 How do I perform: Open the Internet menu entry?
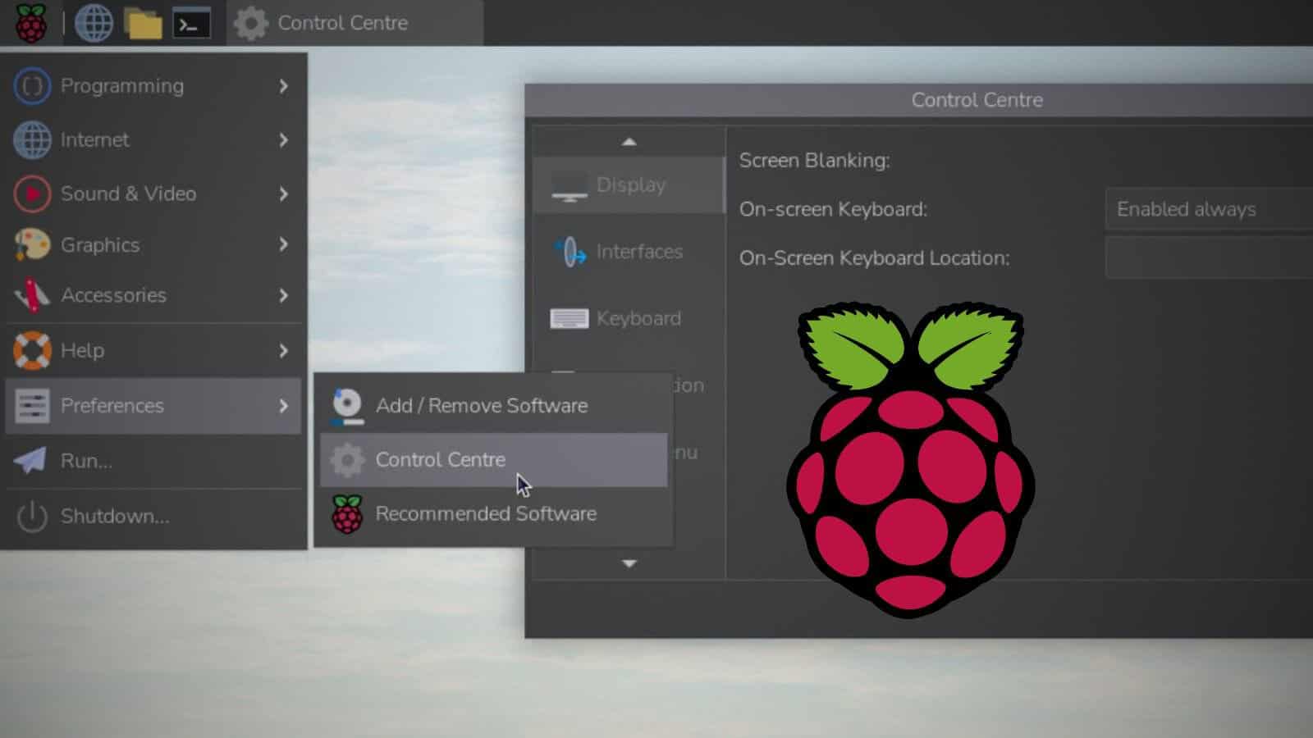(x=153, y=140)
